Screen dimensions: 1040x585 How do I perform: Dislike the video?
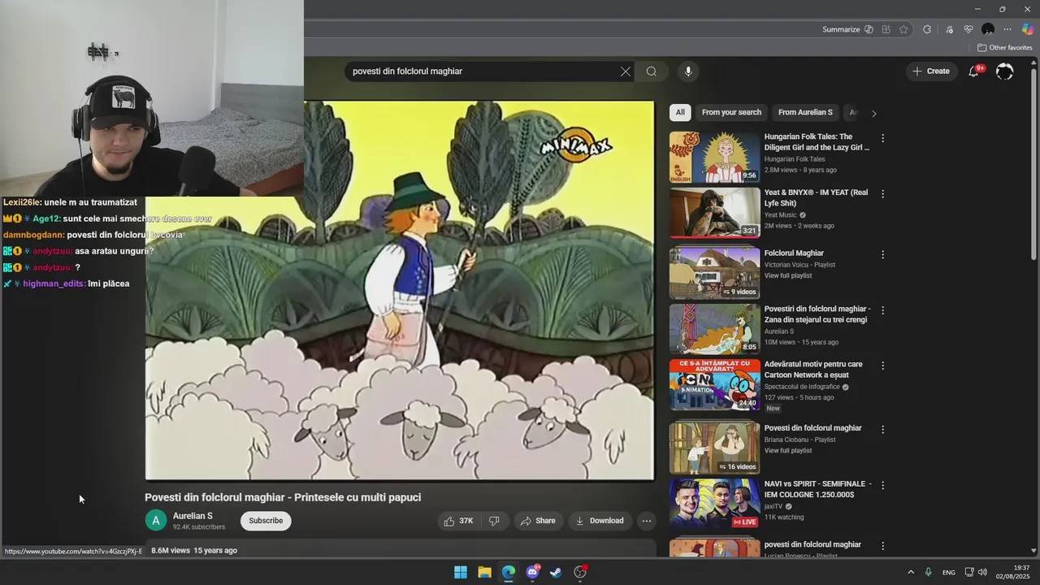point(494,521)
